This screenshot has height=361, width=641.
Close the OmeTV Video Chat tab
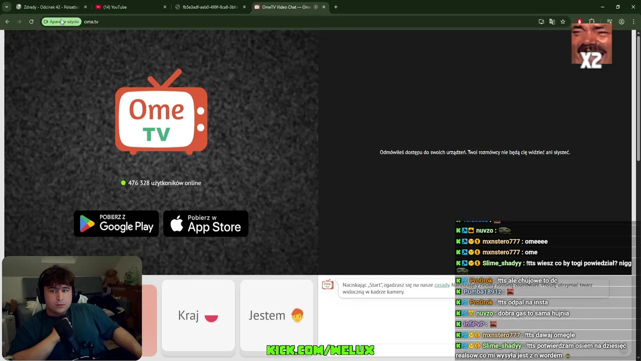(324, 7)
